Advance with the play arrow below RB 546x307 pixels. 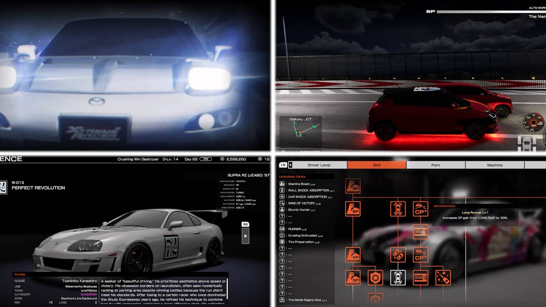tap(245, 236)
